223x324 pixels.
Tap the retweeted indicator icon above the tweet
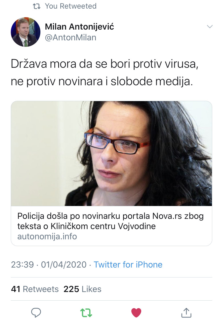pyautogui.click(x=36, y=6)
